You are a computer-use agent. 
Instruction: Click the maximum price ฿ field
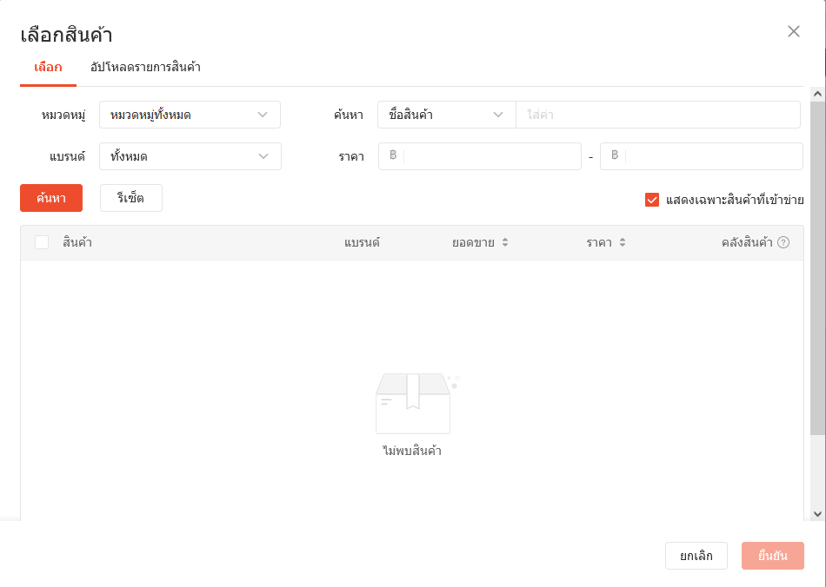point(701,156)
